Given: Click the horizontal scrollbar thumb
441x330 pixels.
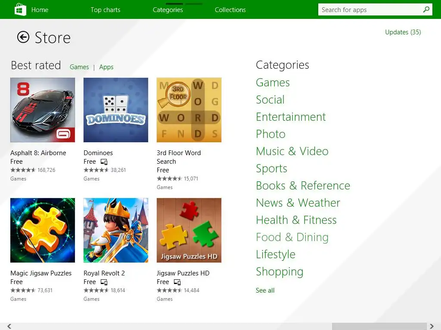Looking at the screenshot, I should point(379,326).
